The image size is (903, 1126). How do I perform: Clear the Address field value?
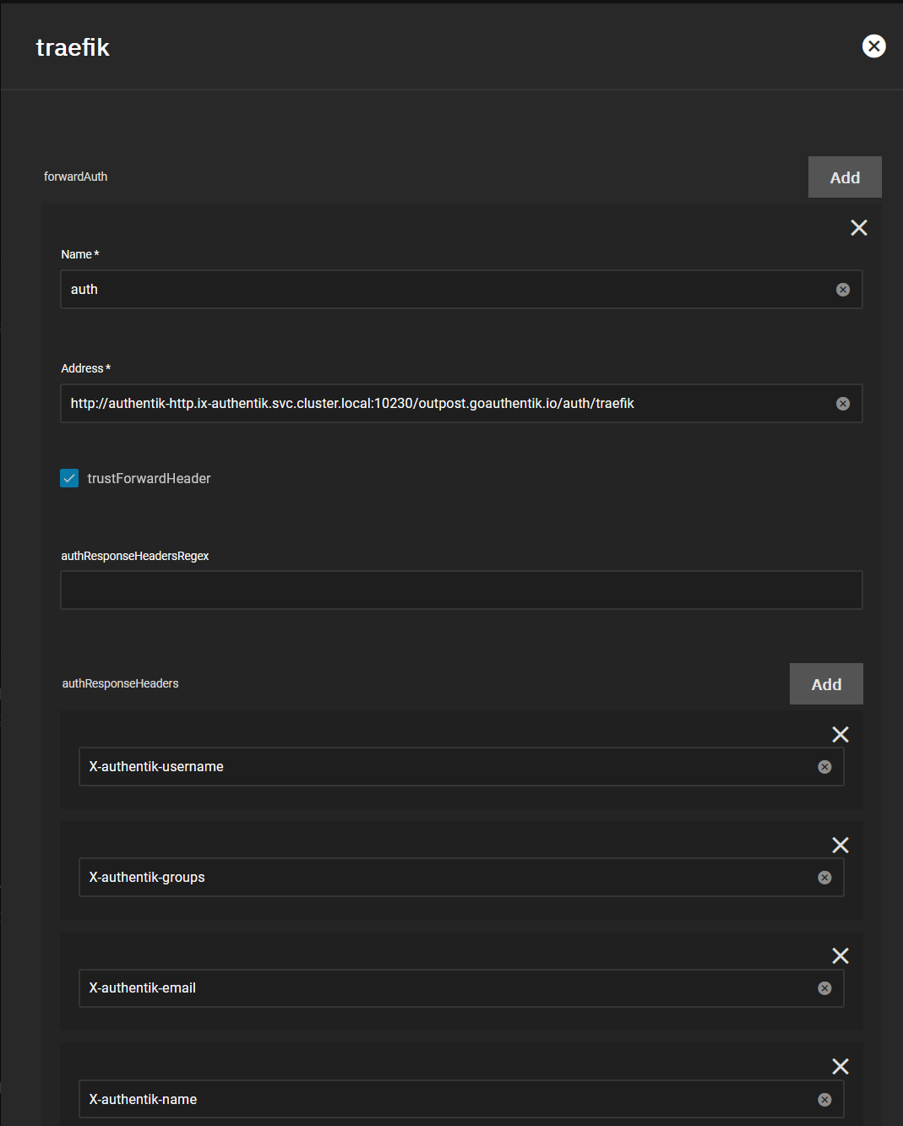pos(843,404)
